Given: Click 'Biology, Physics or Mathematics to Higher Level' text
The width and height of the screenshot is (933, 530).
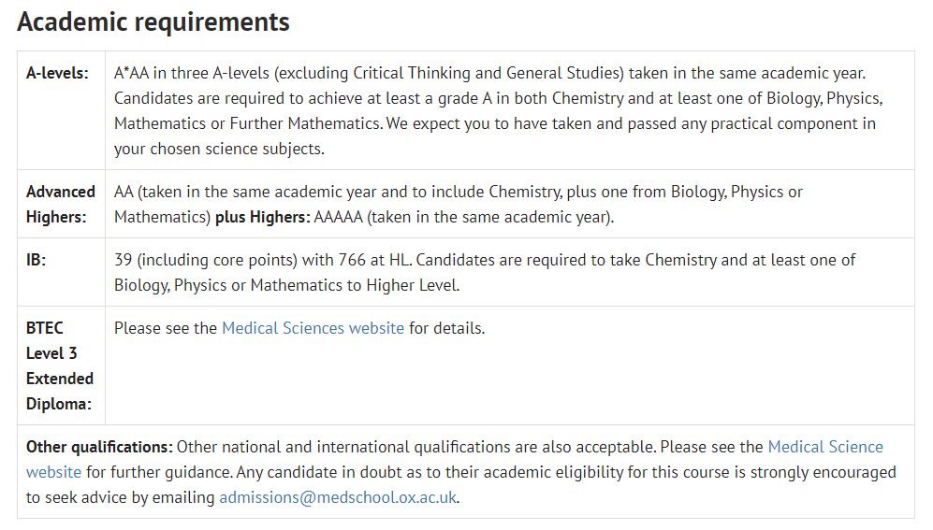Looking at the screenshot, I should pyautogui.click(x=286, y=285).
